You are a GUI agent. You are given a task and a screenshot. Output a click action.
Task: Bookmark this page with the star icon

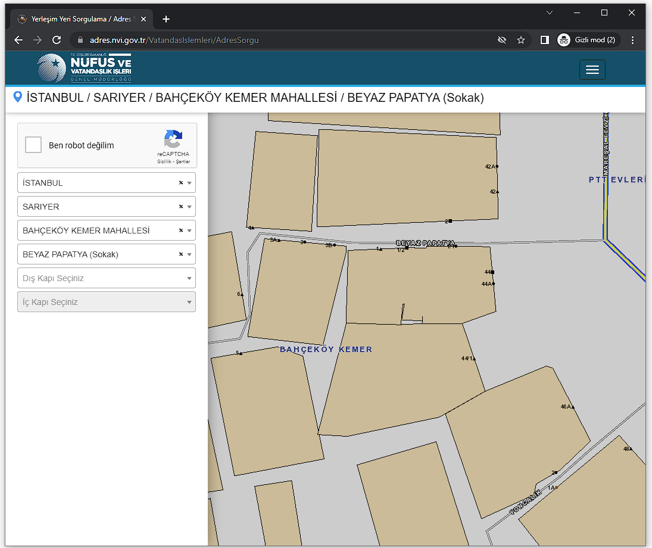(x=521, y=40)
